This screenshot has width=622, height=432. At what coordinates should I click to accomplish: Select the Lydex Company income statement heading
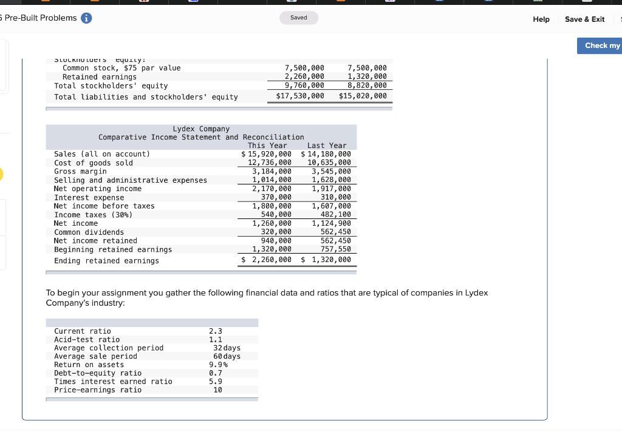(x=200, y=133)
